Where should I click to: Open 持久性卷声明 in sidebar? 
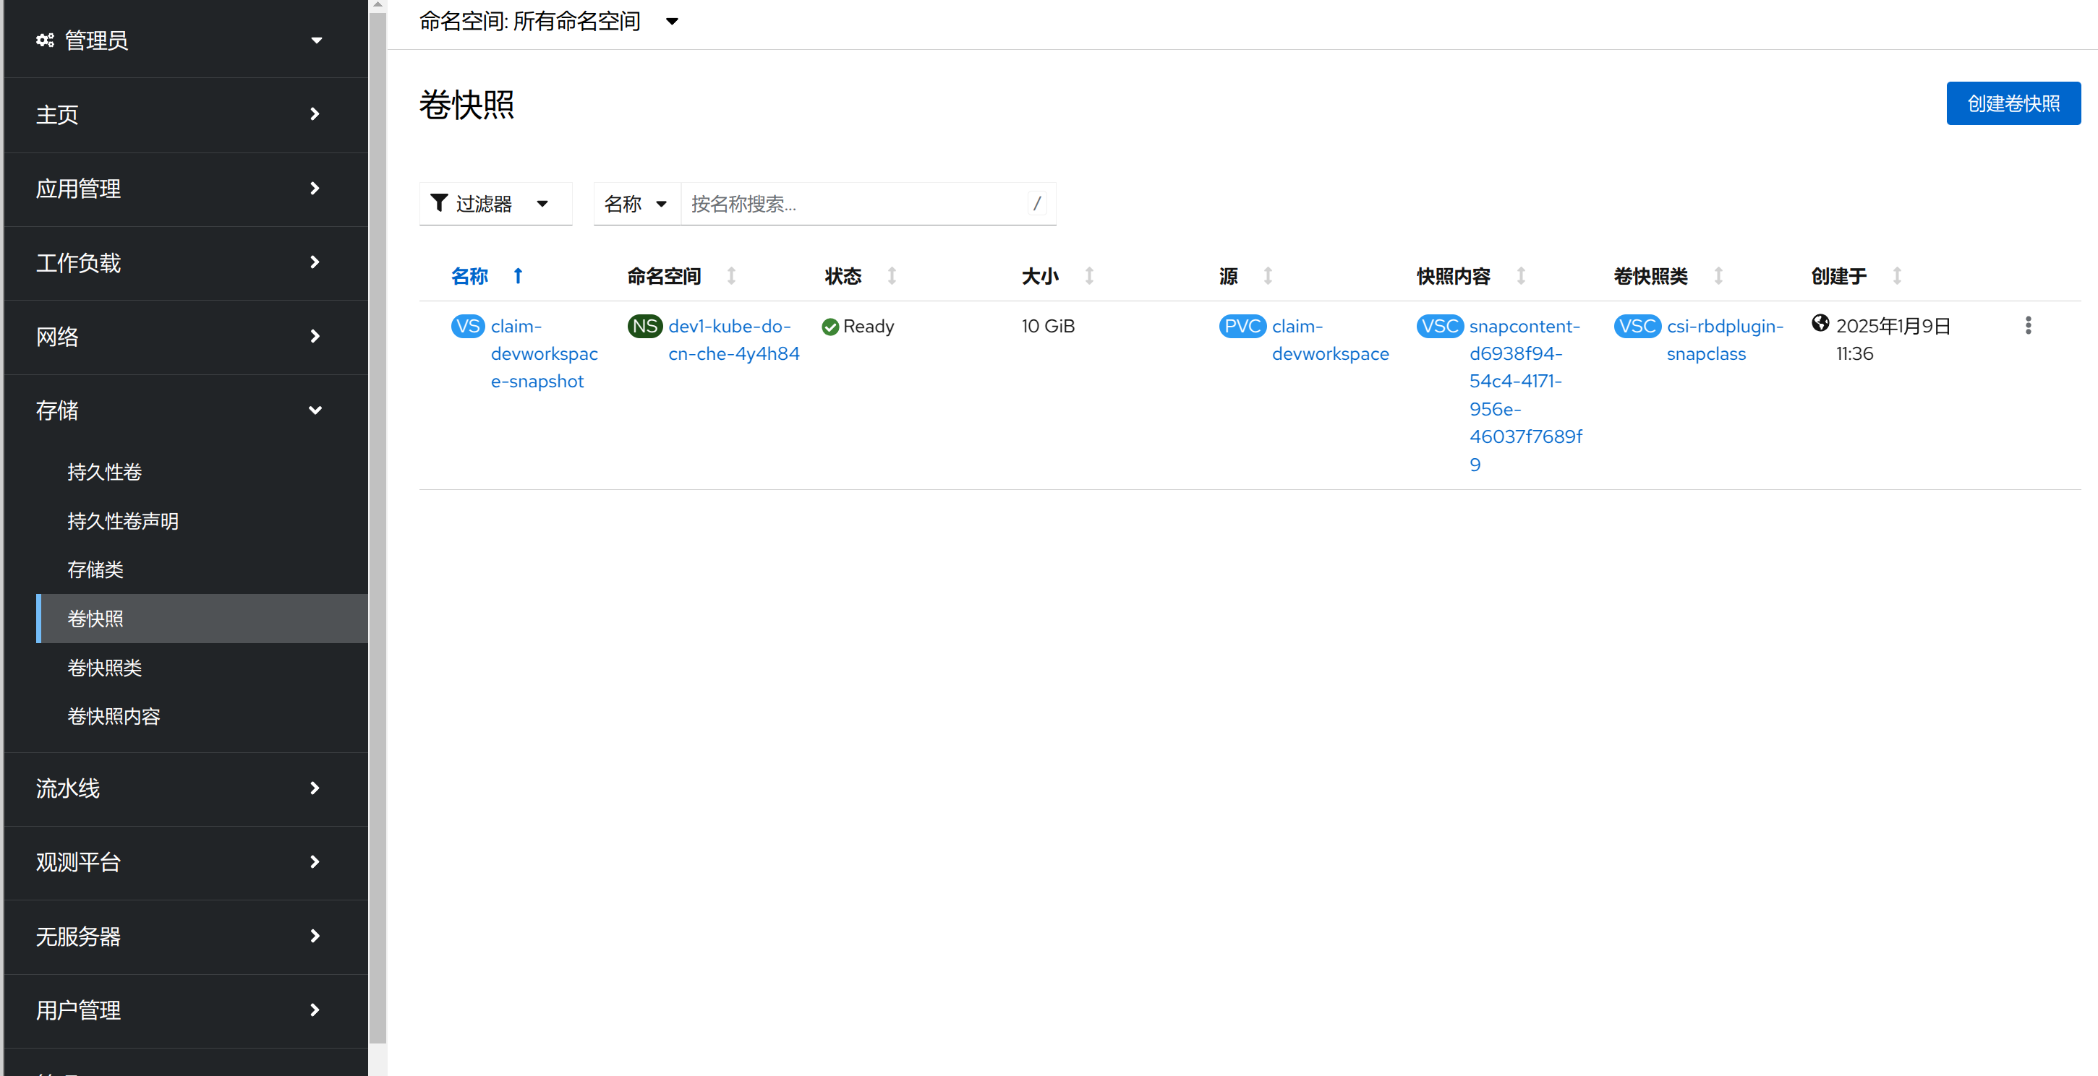[123, 521]
